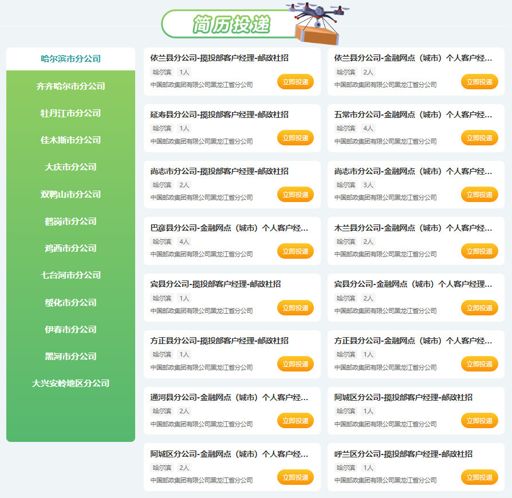Click 中国邮政集团有限公司黑龙江省分公司 under 木兰县分公司 job
This screenshot has height=498, width=512.
pos(385,254)
